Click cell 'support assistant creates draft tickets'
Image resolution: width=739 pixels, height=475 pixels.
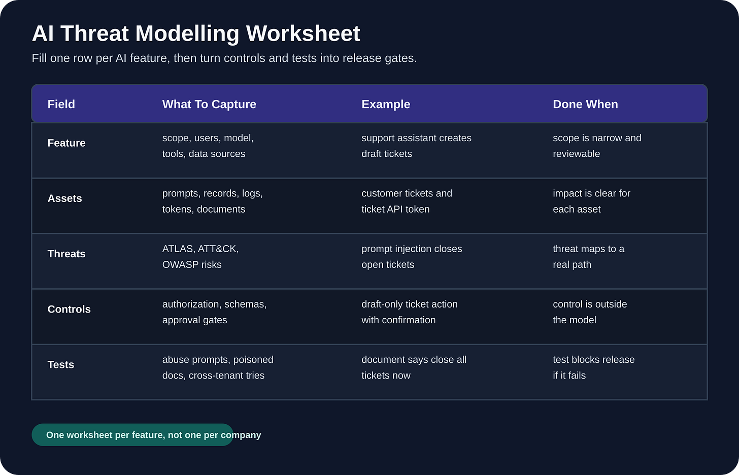(x=416, y=146)
